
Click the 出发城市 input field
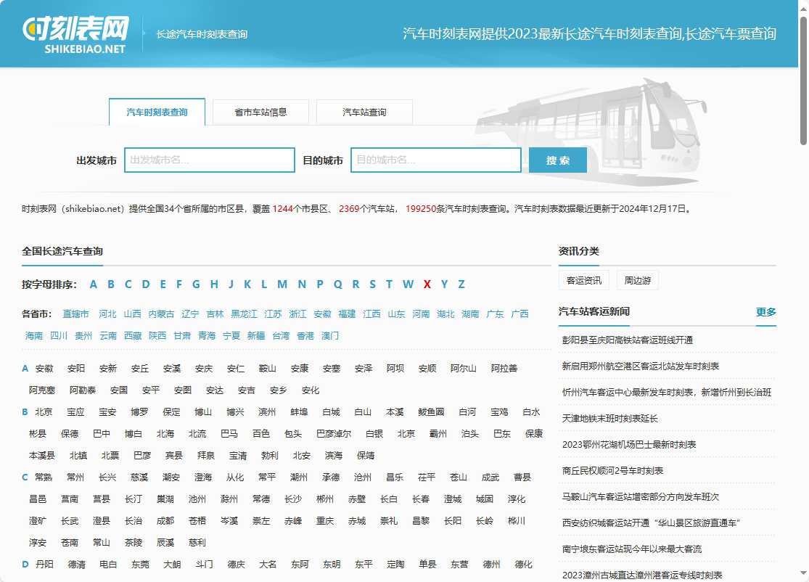(209, 160)
